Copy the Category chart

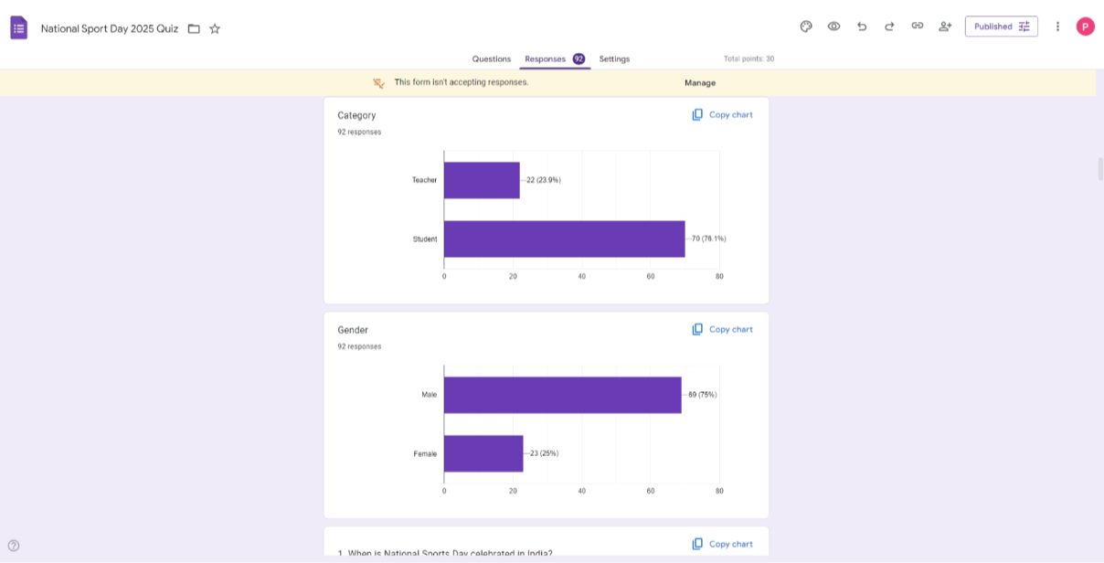coord(722,115)
